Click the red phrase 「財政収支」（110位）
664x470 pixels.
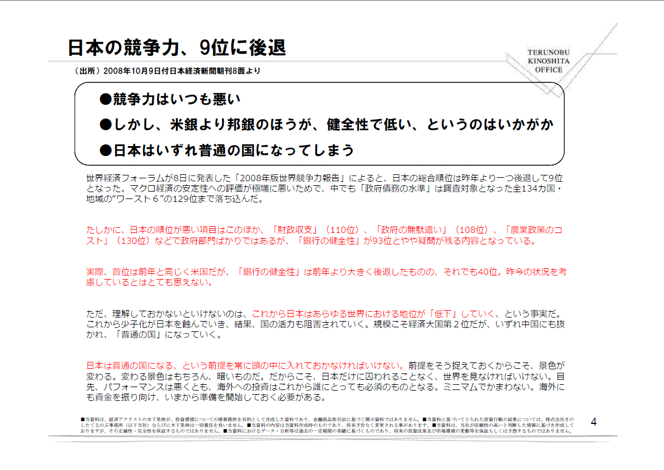point(315,230)
